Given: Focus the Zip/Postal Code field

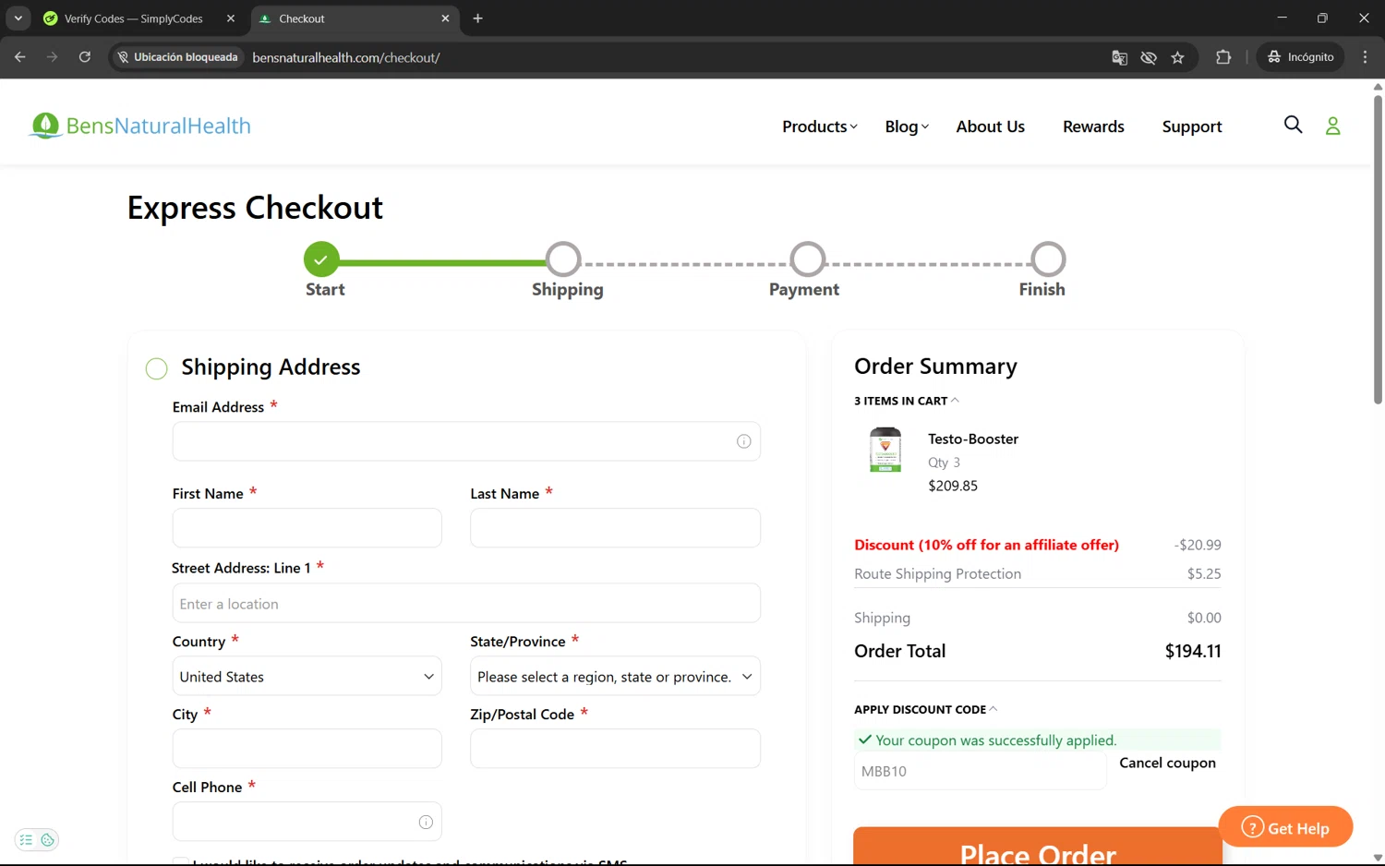Looking at the screenshot, I should click(x=615, y=749).
